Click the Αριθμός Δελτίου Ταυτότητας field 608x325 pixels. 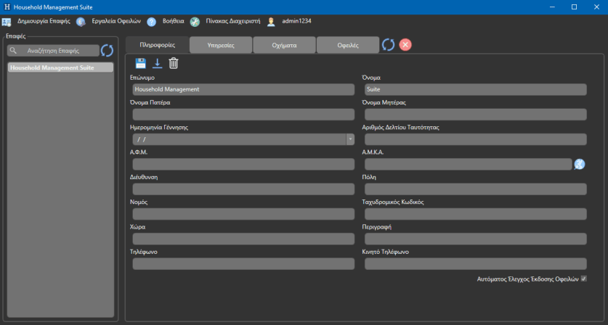[x=475, y=139]
